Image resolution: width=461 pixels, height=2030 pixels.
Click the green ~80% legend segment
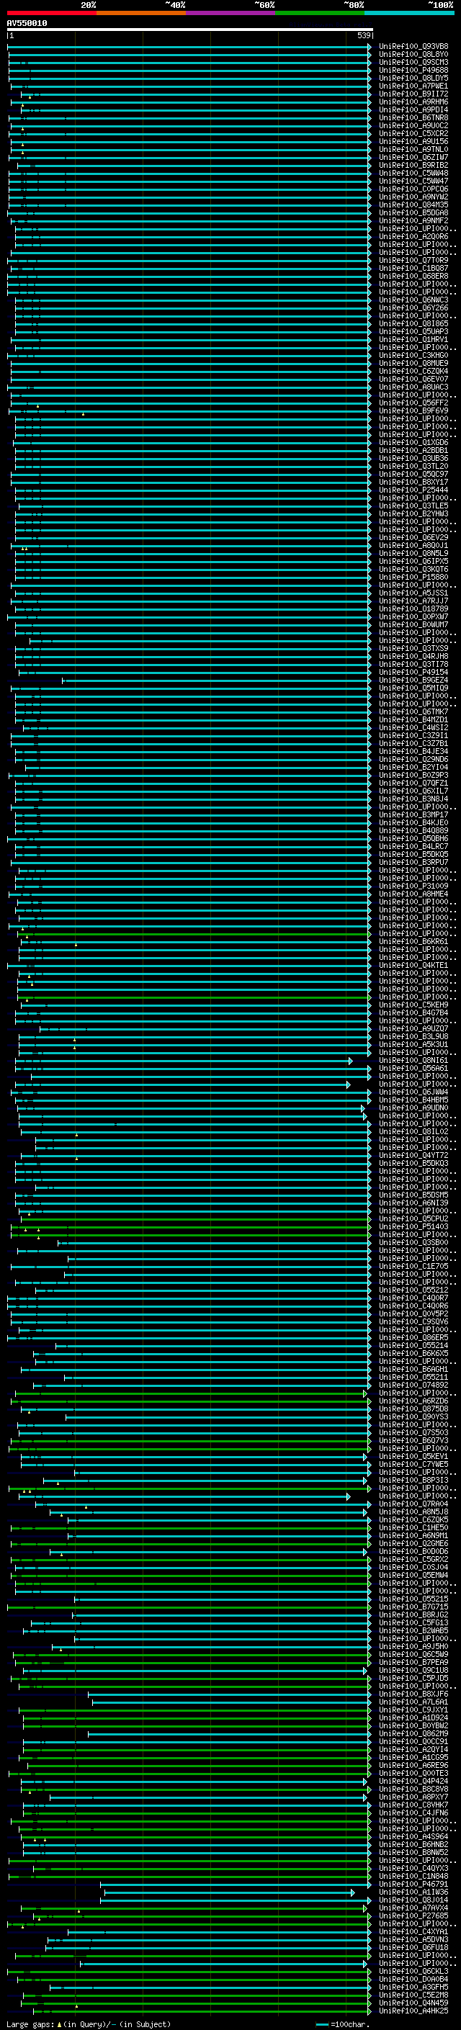pos(320,13)
